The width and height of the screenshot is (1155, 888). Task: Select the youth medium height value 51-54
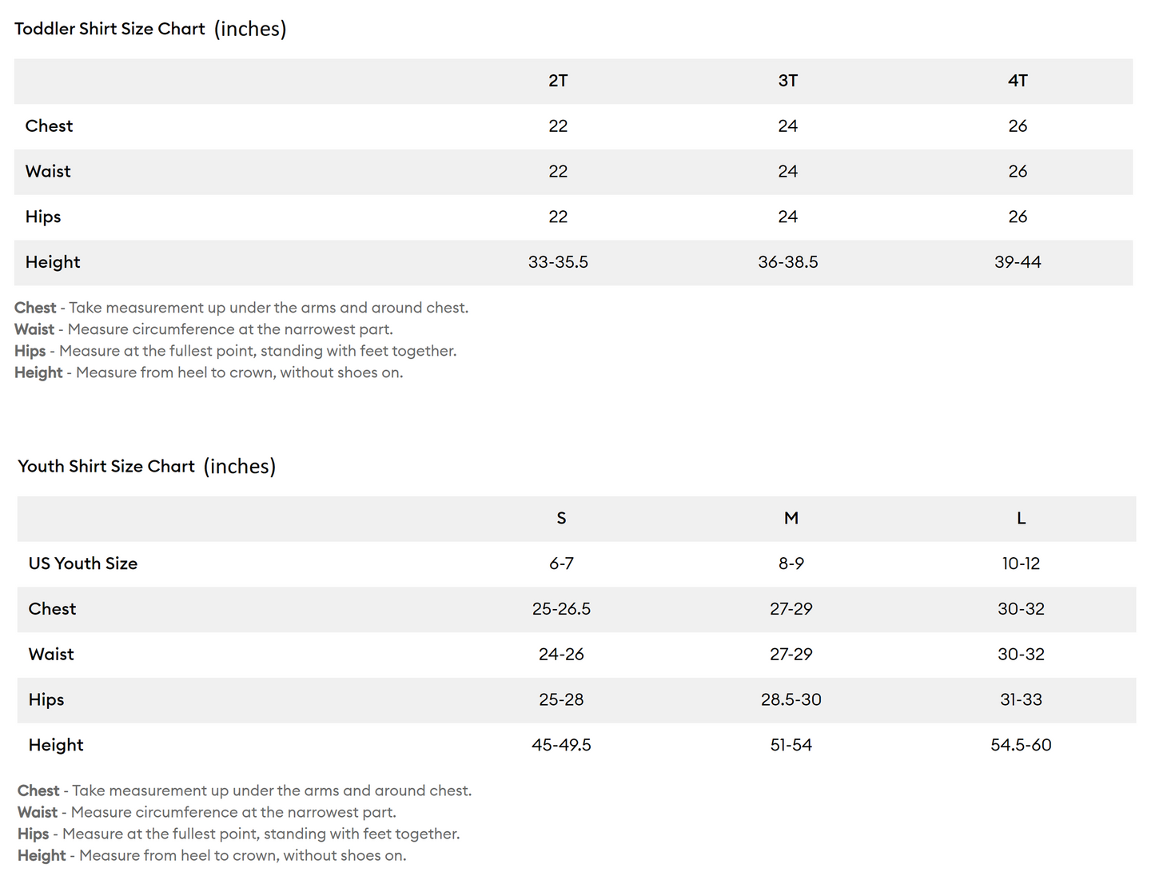point(791,745)
